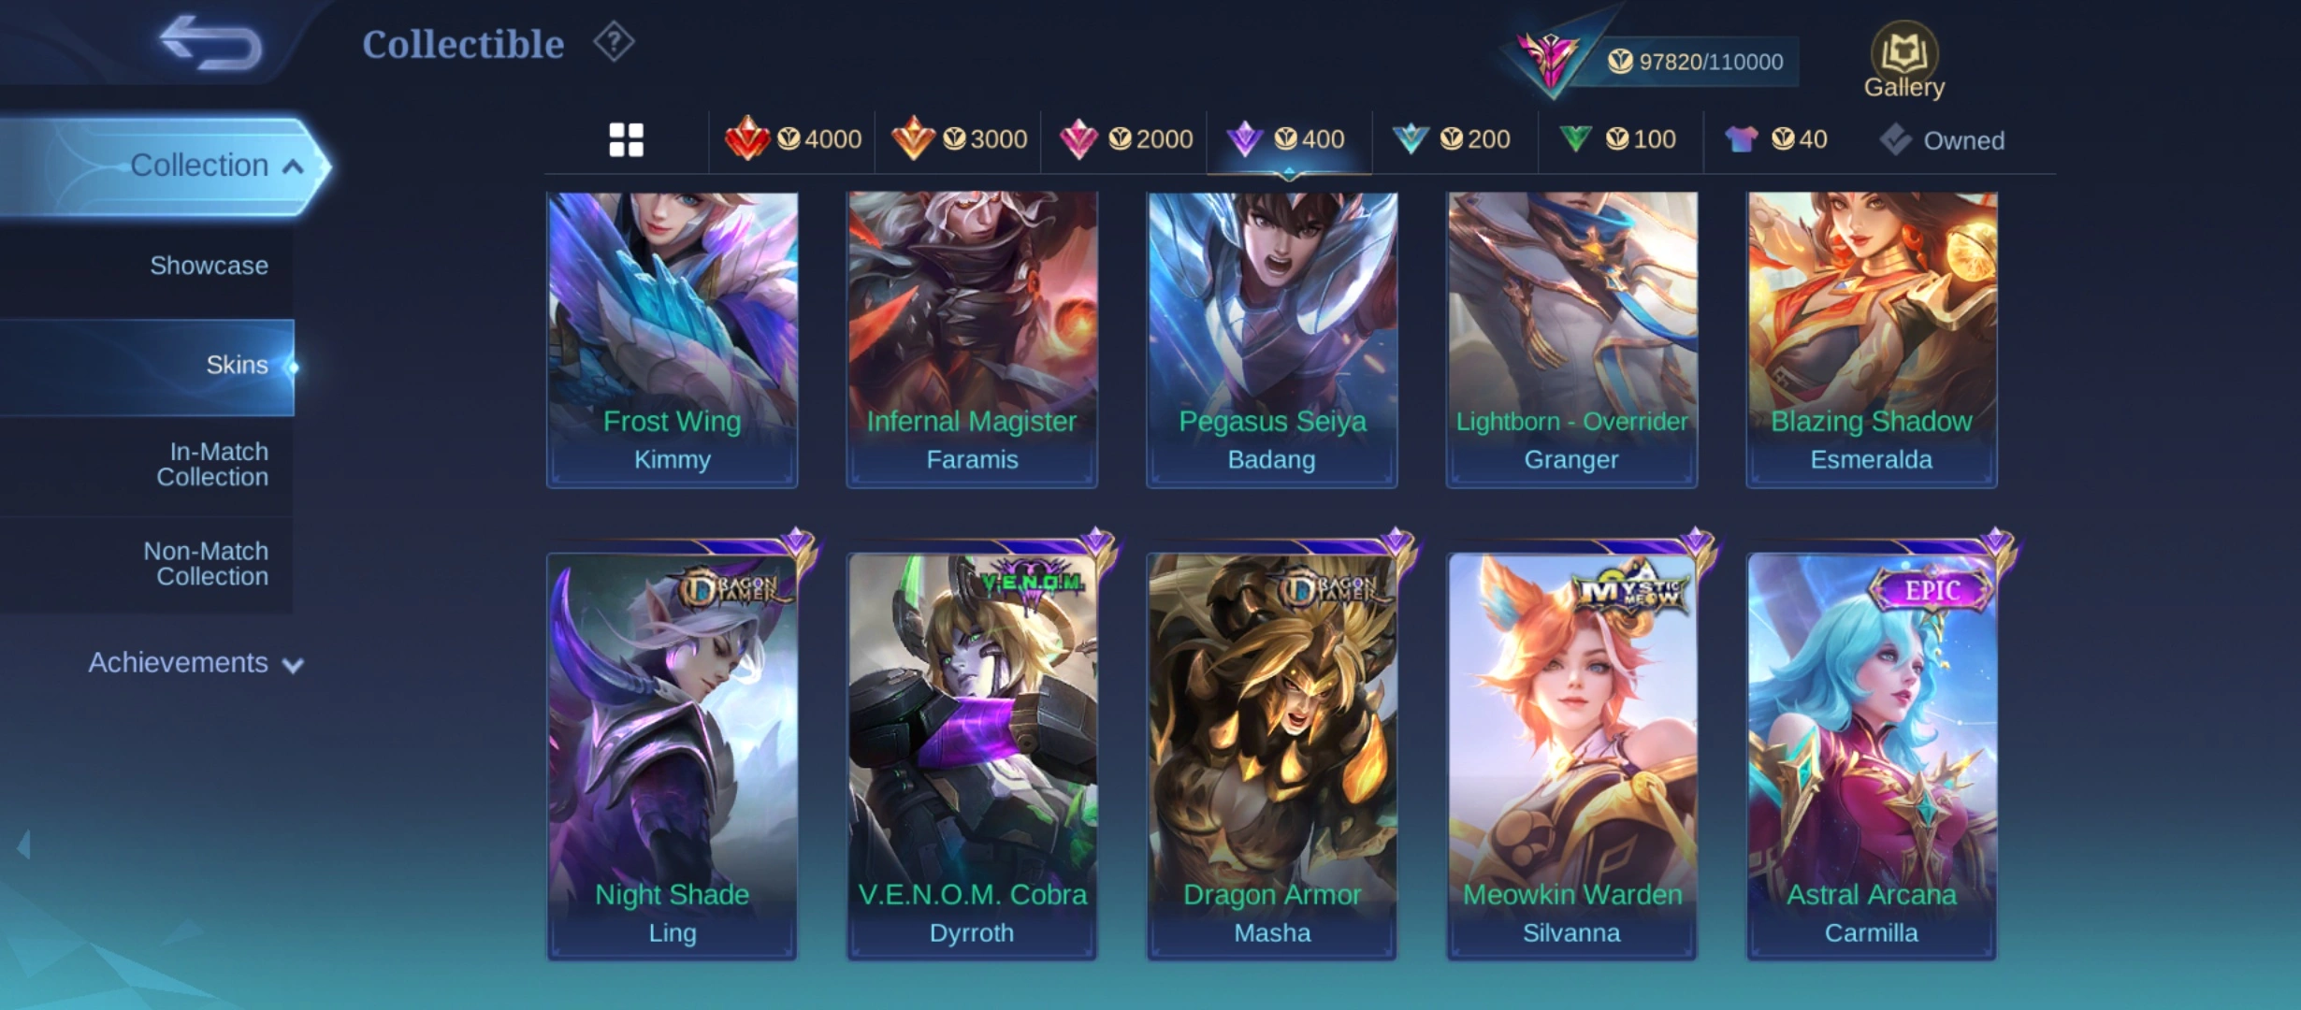Open the Frost Wing Kimmy skin card
The width and height of the screenshot is (2301, 1010).
coord(672,339)
